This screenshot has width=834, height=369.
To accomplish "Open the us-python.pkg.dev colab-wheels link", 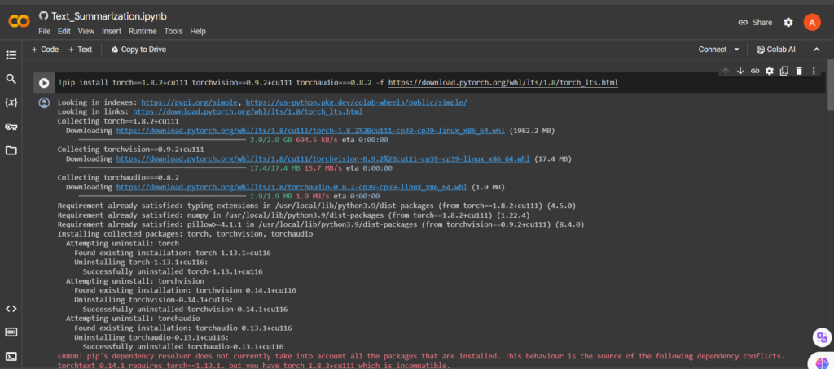I will coord(357,102).
